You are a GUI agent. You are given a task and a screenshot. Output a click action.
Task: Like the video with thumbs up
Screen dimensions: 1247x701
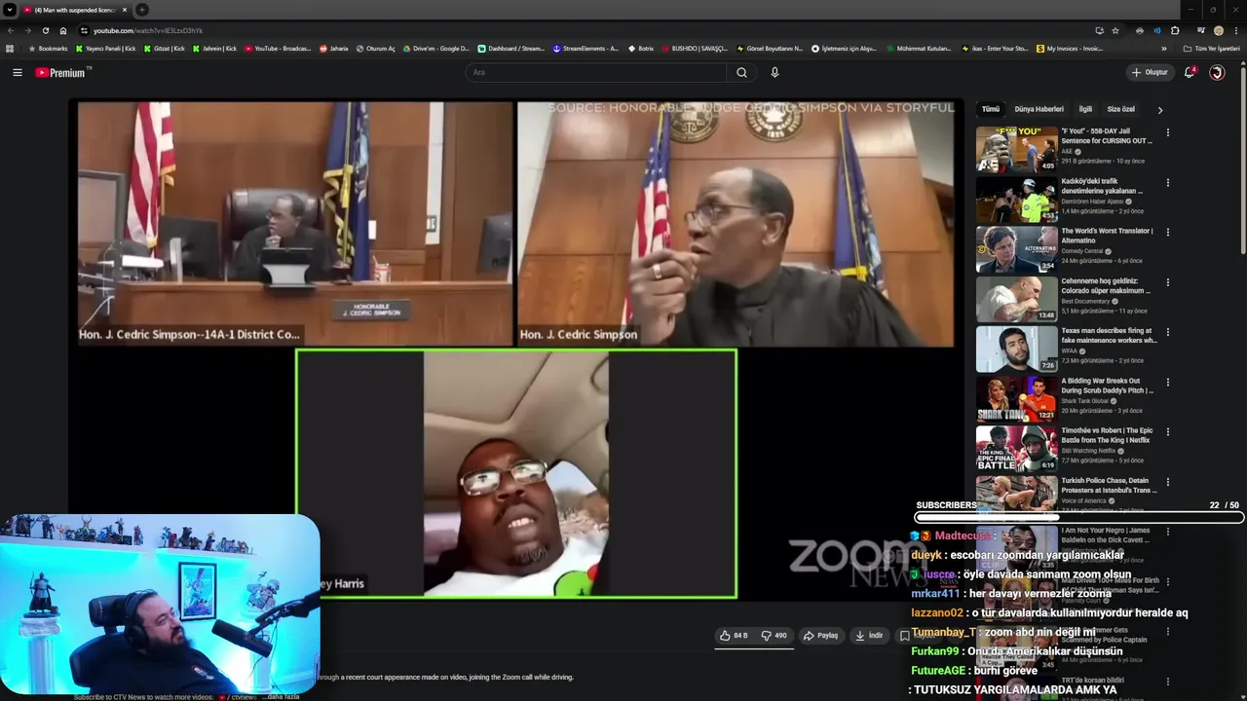(734, 636)
